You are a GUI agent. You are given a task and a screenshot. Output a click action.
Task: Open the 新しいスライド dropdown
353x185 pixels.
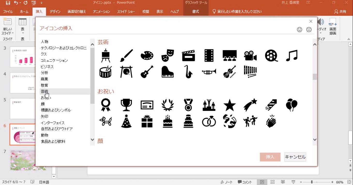7,31
